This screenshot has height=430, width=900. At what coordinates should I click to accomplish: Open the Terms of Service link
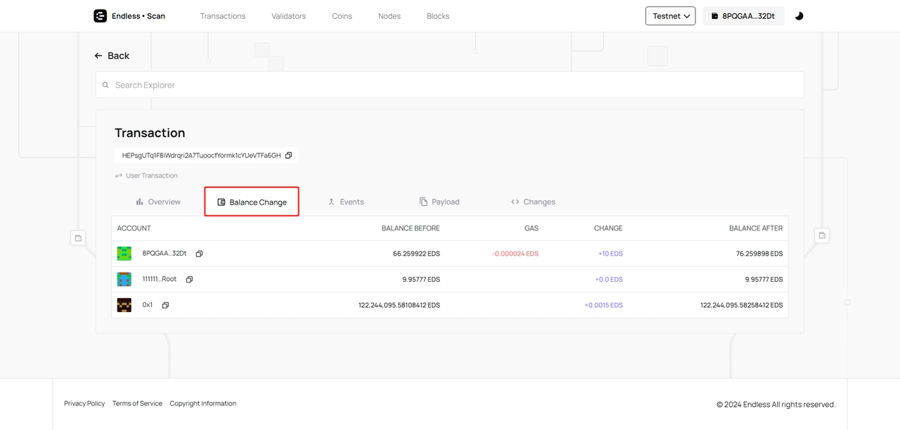[137, 403]
